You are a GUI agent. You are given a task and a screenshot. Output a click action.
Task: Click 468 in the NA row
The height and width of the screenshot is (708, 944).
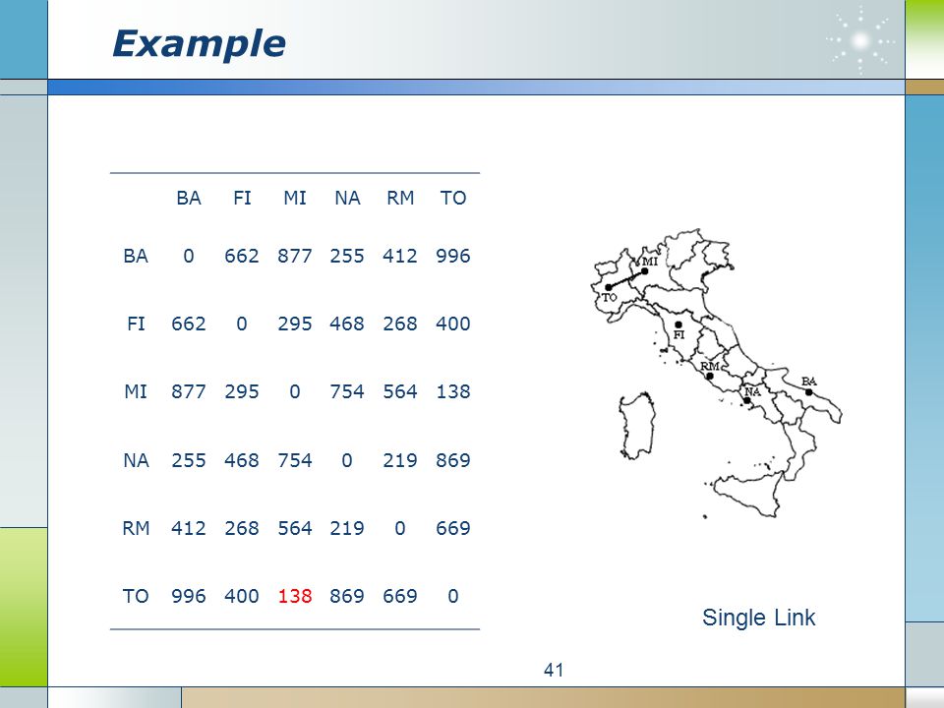tap(242, 460)
